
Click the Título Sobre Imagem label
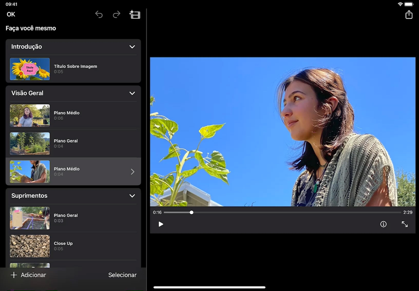click(x=75, y=66)
